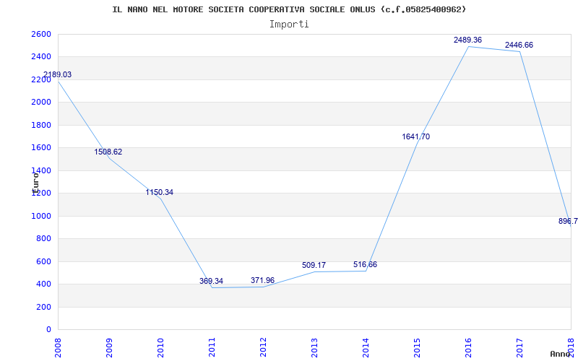
Task: Click the 369.34 data label
Action: point(211,281)
